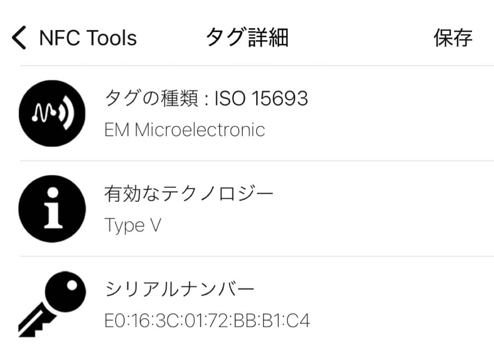494x348 pixels.
Task: Click the divider line below the navigation header
Action: (x=256, y=66)
